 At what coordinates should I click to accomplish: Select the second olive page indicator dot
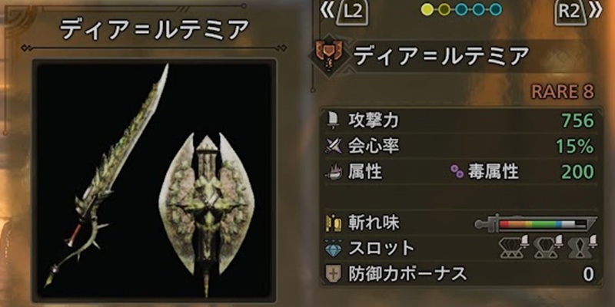point(444,9)
